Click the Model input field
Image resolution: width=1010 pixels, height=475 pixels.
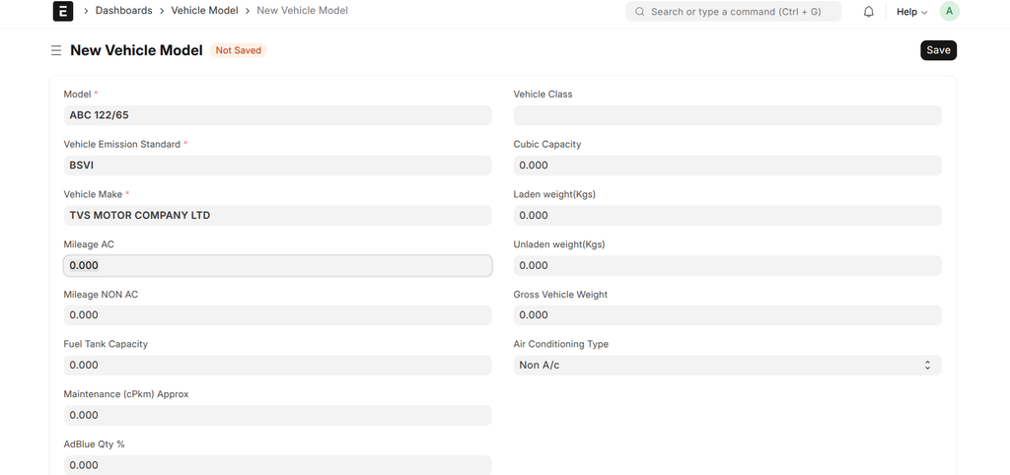277,115
